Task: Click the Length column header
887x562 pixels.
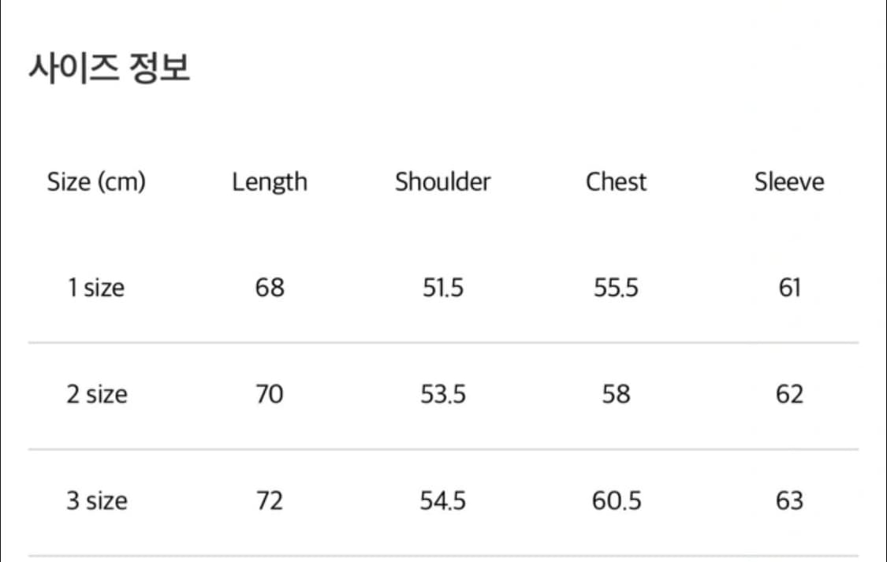Action: point(270,182)
